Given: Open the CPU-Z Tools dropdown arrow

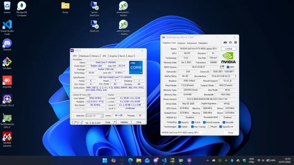Looking at the screenshot, I should (114, 122).
